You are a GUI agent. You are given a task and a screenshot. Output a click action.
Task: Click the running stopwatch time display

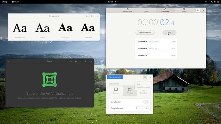click(x=156, y=22)
